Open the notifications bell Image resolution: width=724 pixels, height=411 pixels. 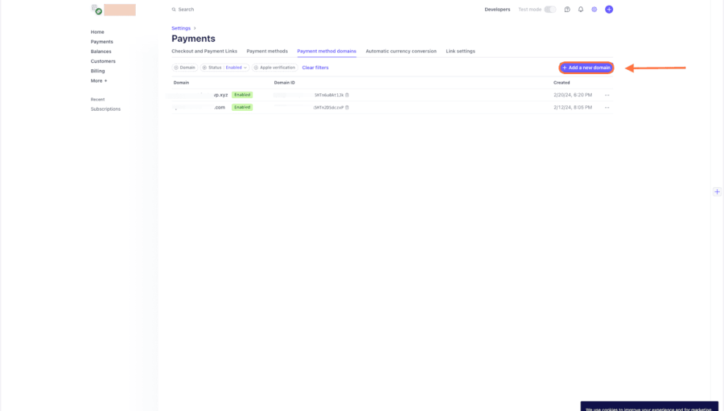pyautogui.click(x=580, y=9)
